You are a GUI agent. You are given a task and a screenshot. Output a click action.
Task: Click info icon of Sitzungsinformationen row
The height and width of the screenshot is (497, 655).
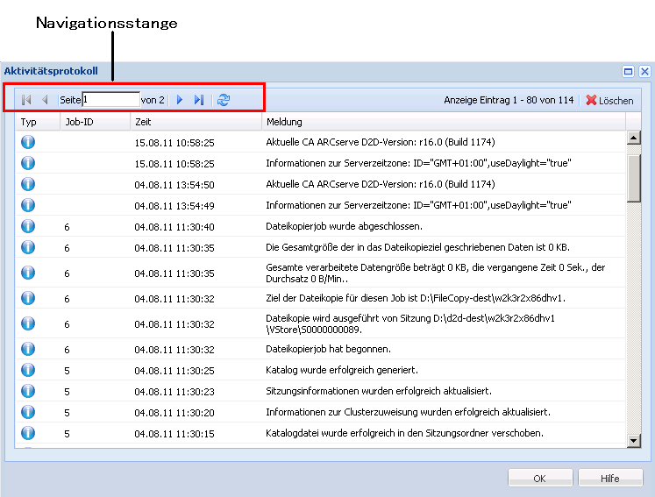28,391
